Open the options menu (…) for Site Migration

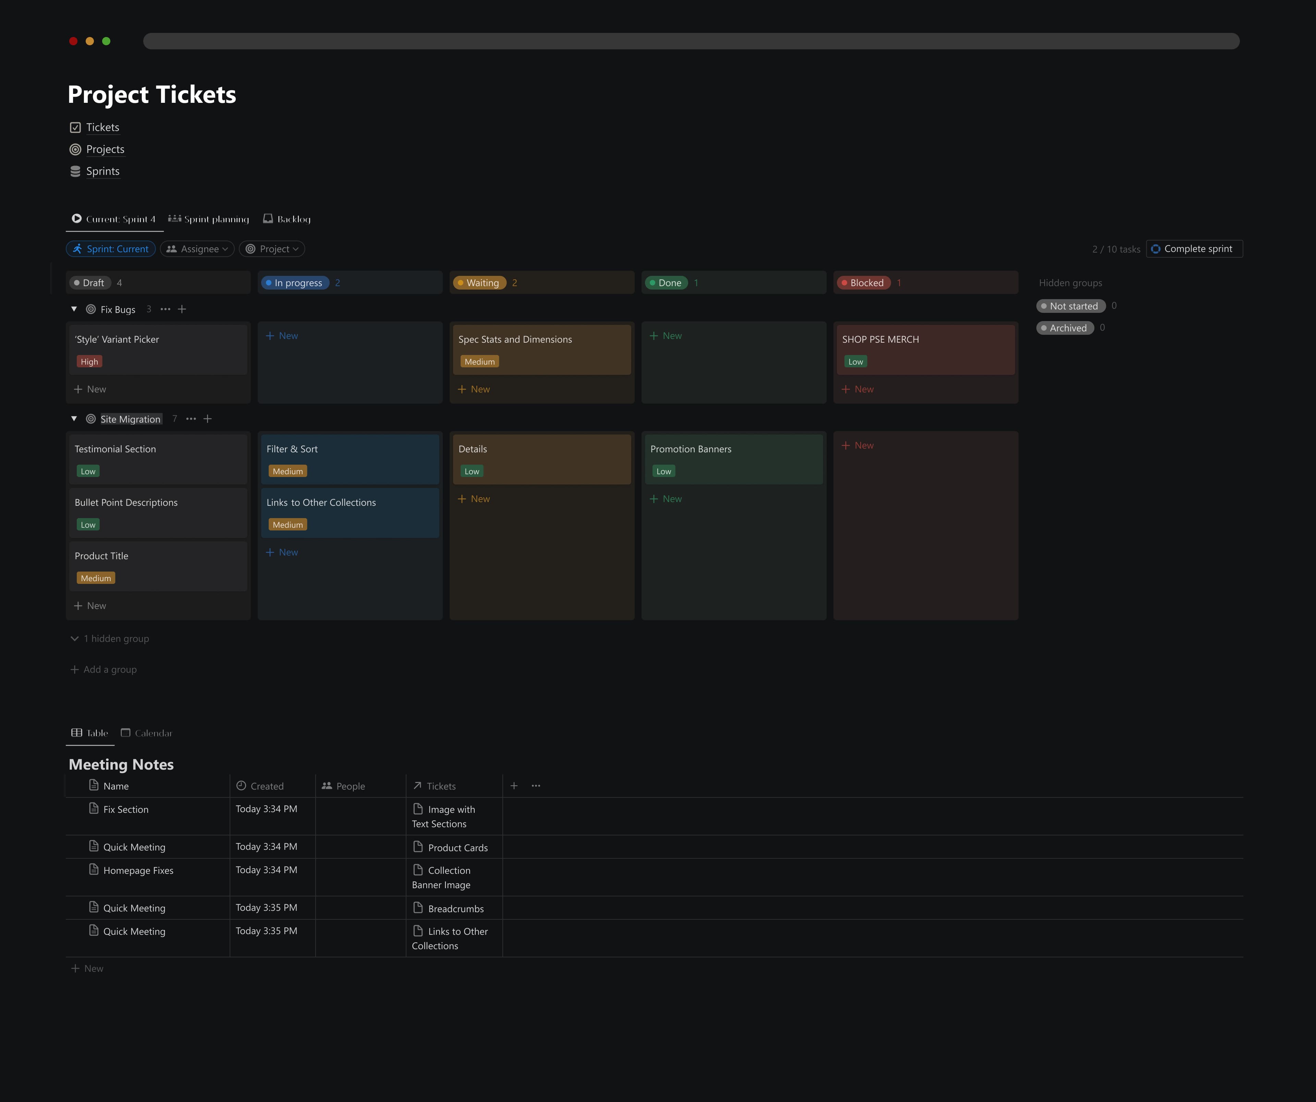(191, 418)
